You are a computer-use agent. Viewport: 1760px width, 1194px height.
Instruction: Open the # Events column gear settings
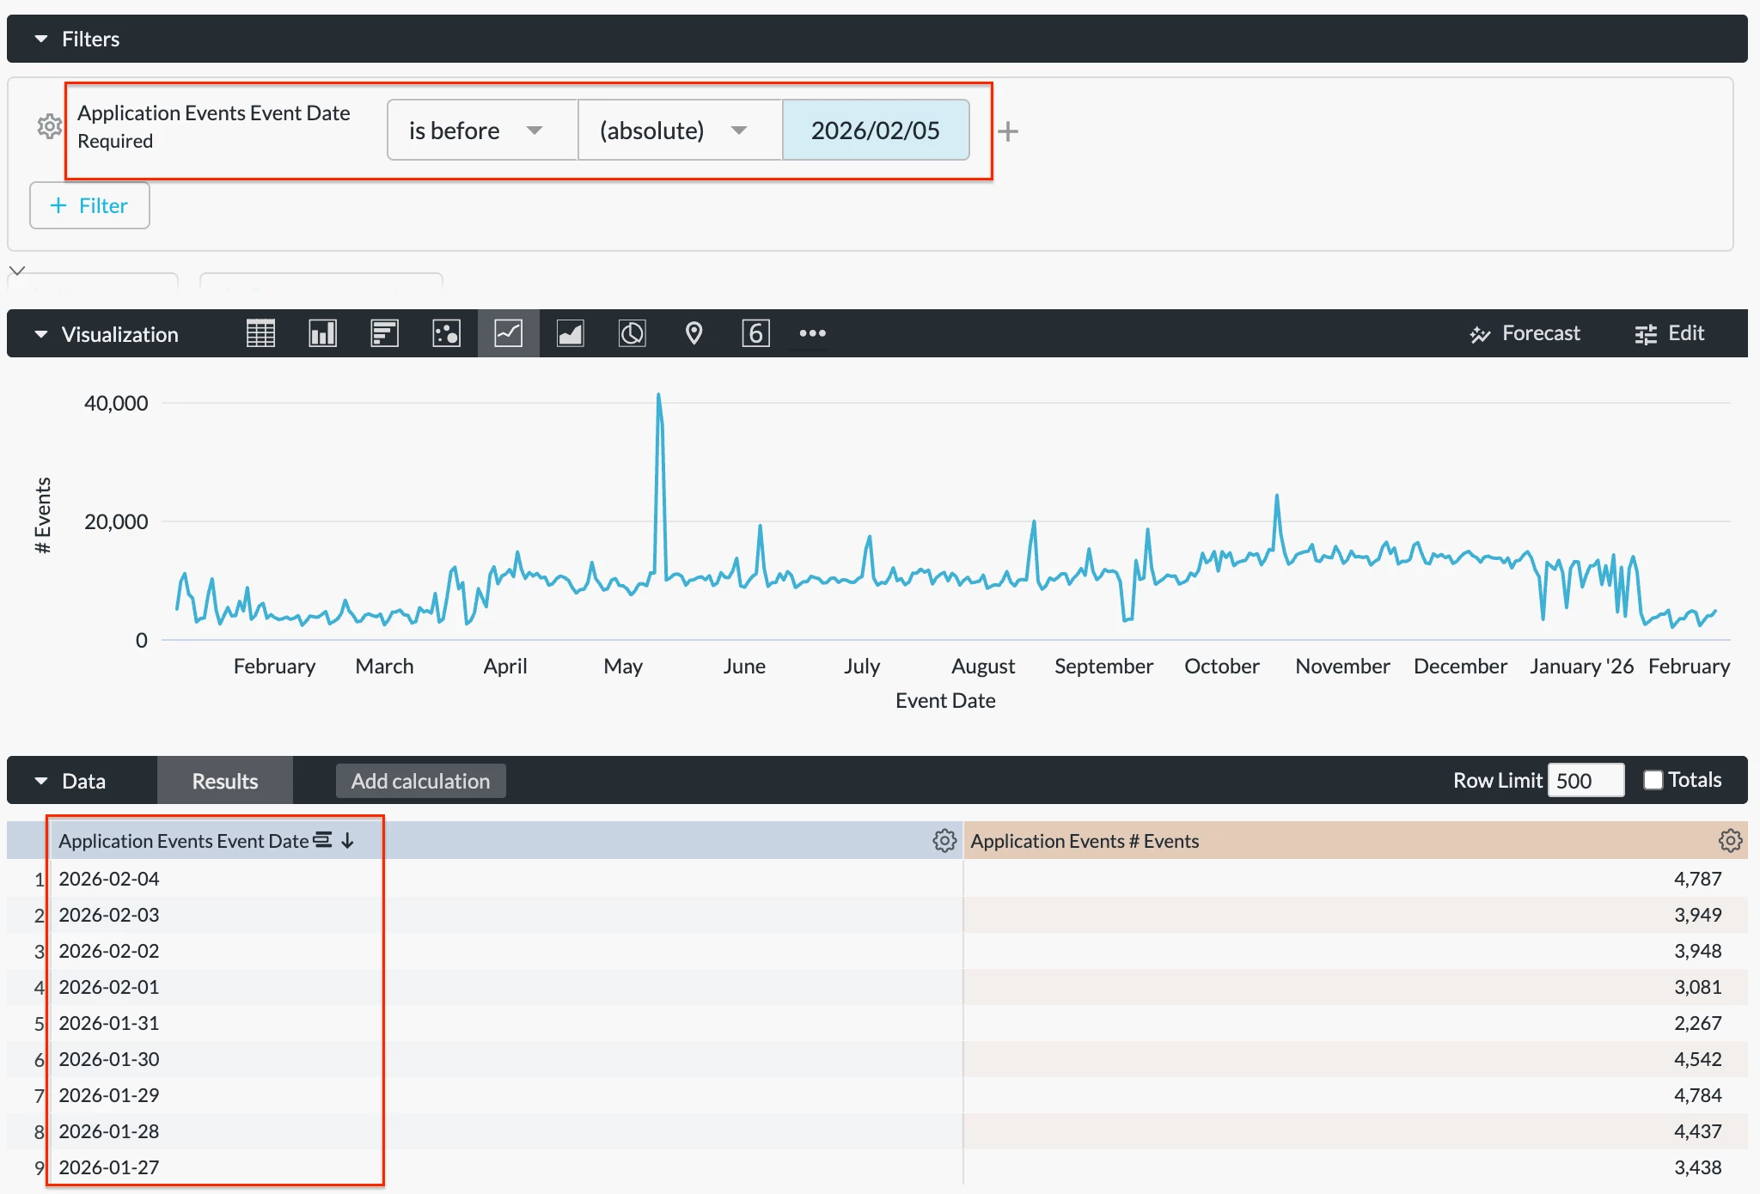coord(1730,841)
